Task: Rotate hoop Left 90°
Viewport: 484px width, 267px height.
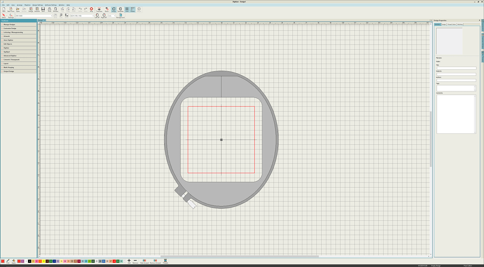Action: (98, 16)
